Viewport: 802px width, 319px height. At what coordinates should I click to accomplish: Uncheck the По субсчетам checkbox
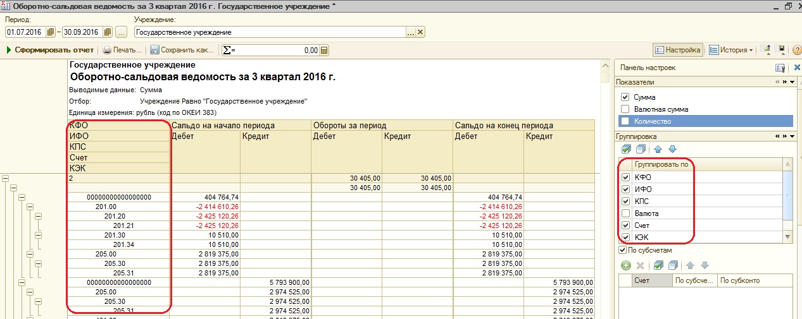tap(622, 250)
